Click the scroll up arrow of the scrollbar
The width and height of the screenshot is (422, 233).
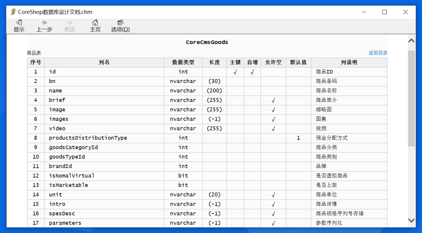[x=411, y=41]
